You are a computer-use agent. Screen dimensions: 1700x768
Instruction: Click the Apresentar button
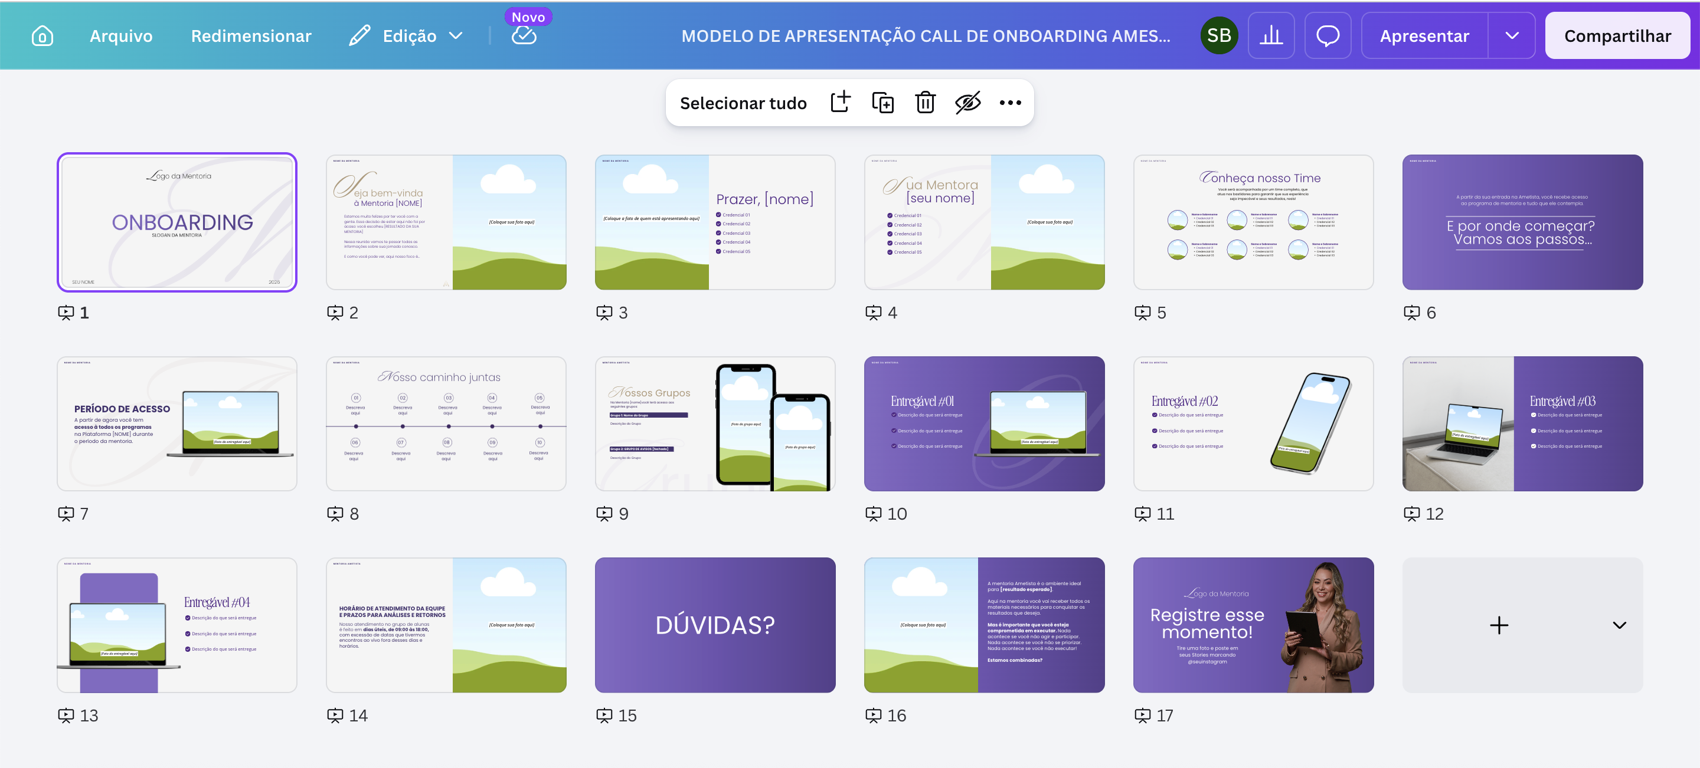(x=1424, y=35)
